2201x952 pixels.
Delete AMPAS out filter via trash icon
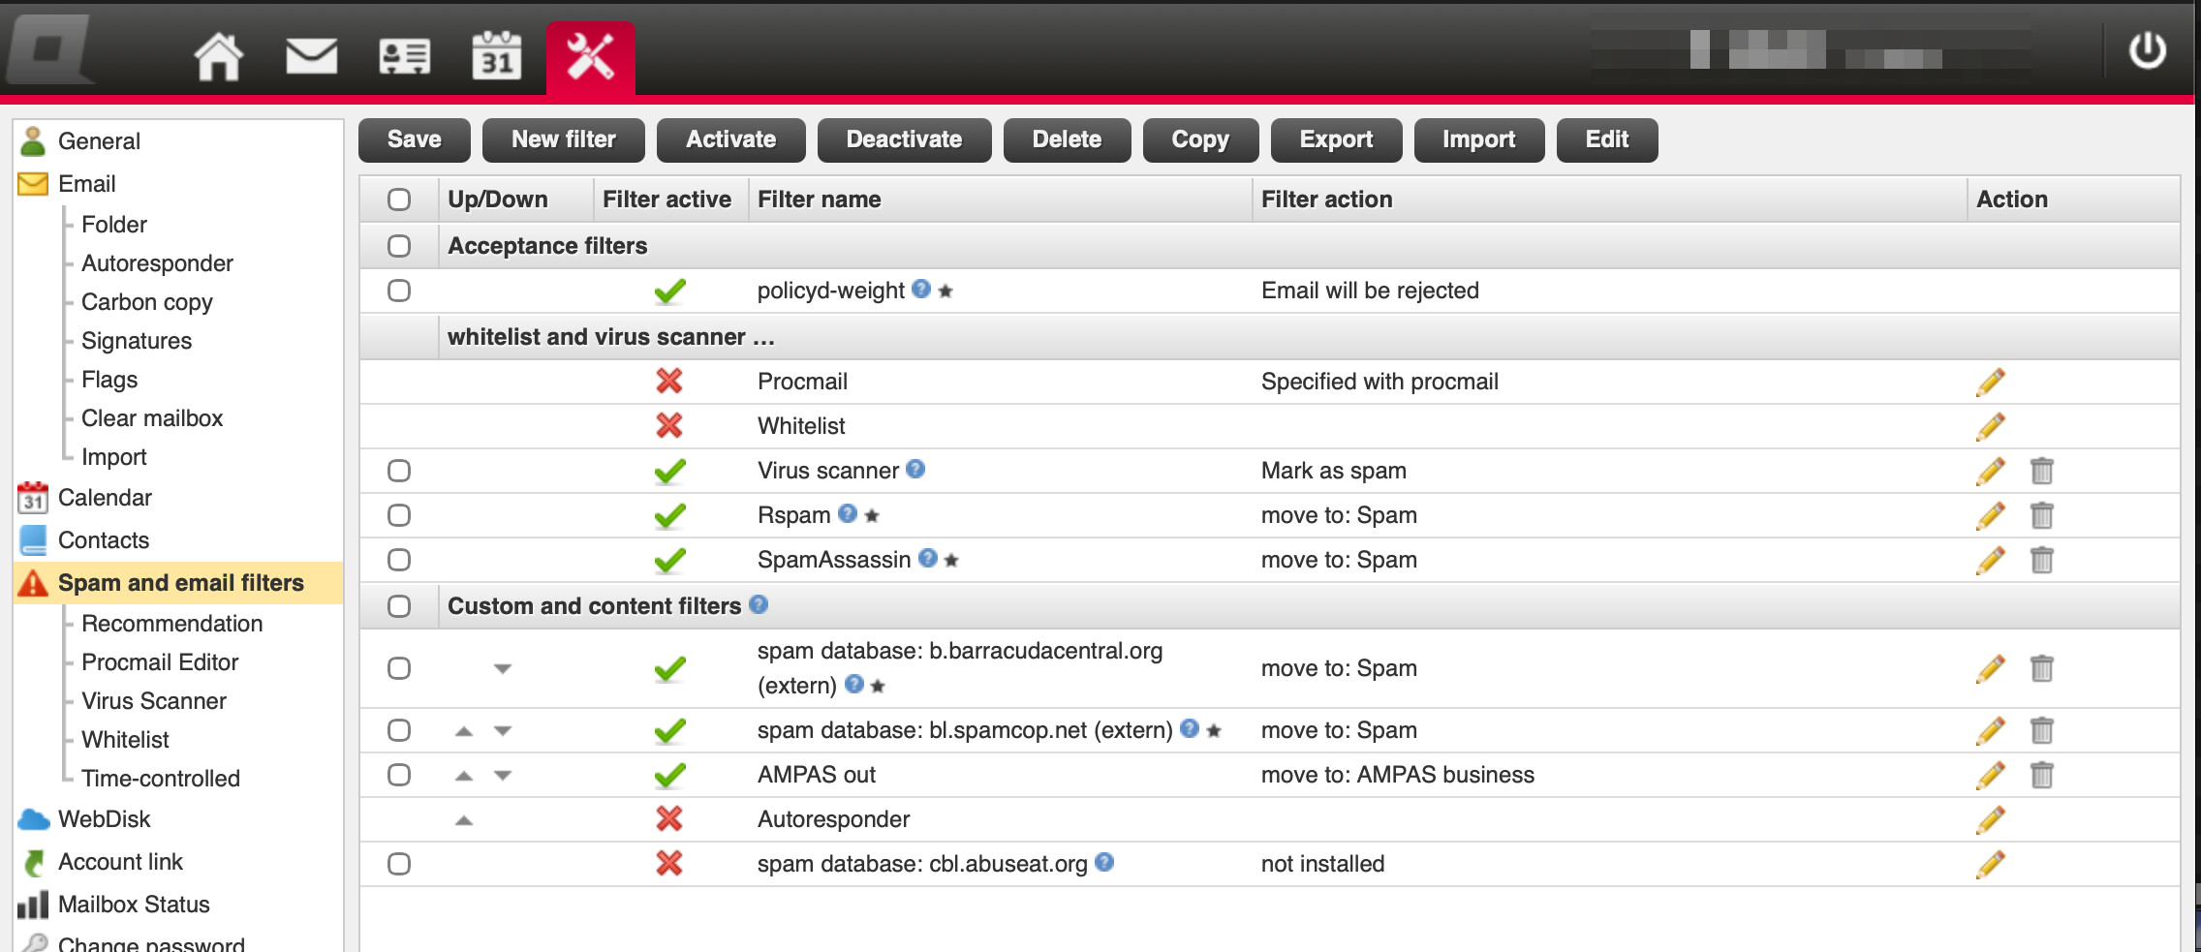[2041, 775]
